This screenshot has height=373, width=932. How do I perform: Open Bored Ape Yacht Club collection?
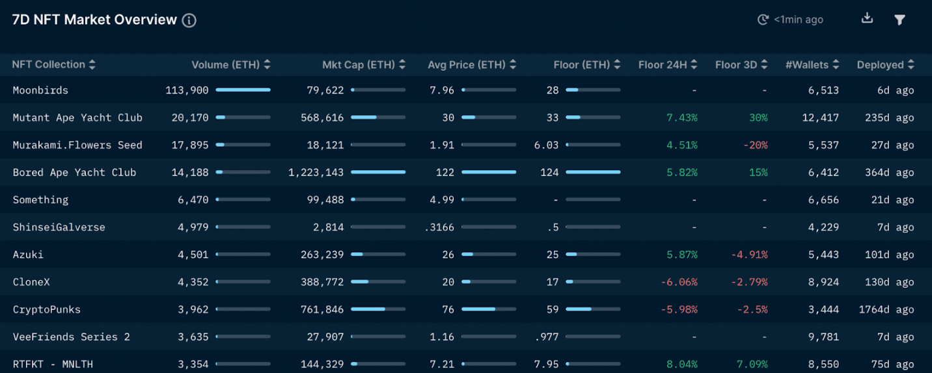(x=74, y=172)
